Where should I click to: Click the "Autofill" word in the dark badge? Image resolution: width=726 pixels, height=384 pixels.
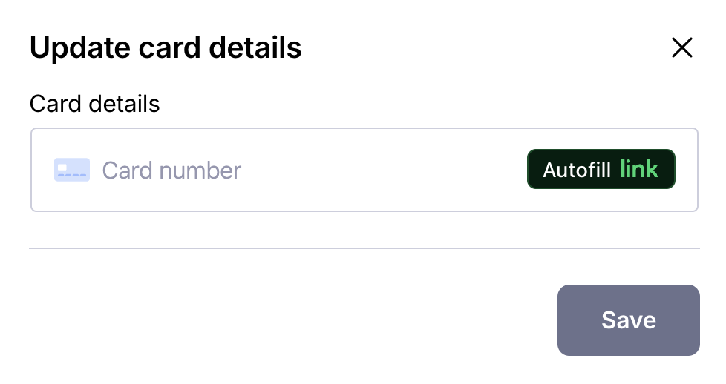(577, 171)
